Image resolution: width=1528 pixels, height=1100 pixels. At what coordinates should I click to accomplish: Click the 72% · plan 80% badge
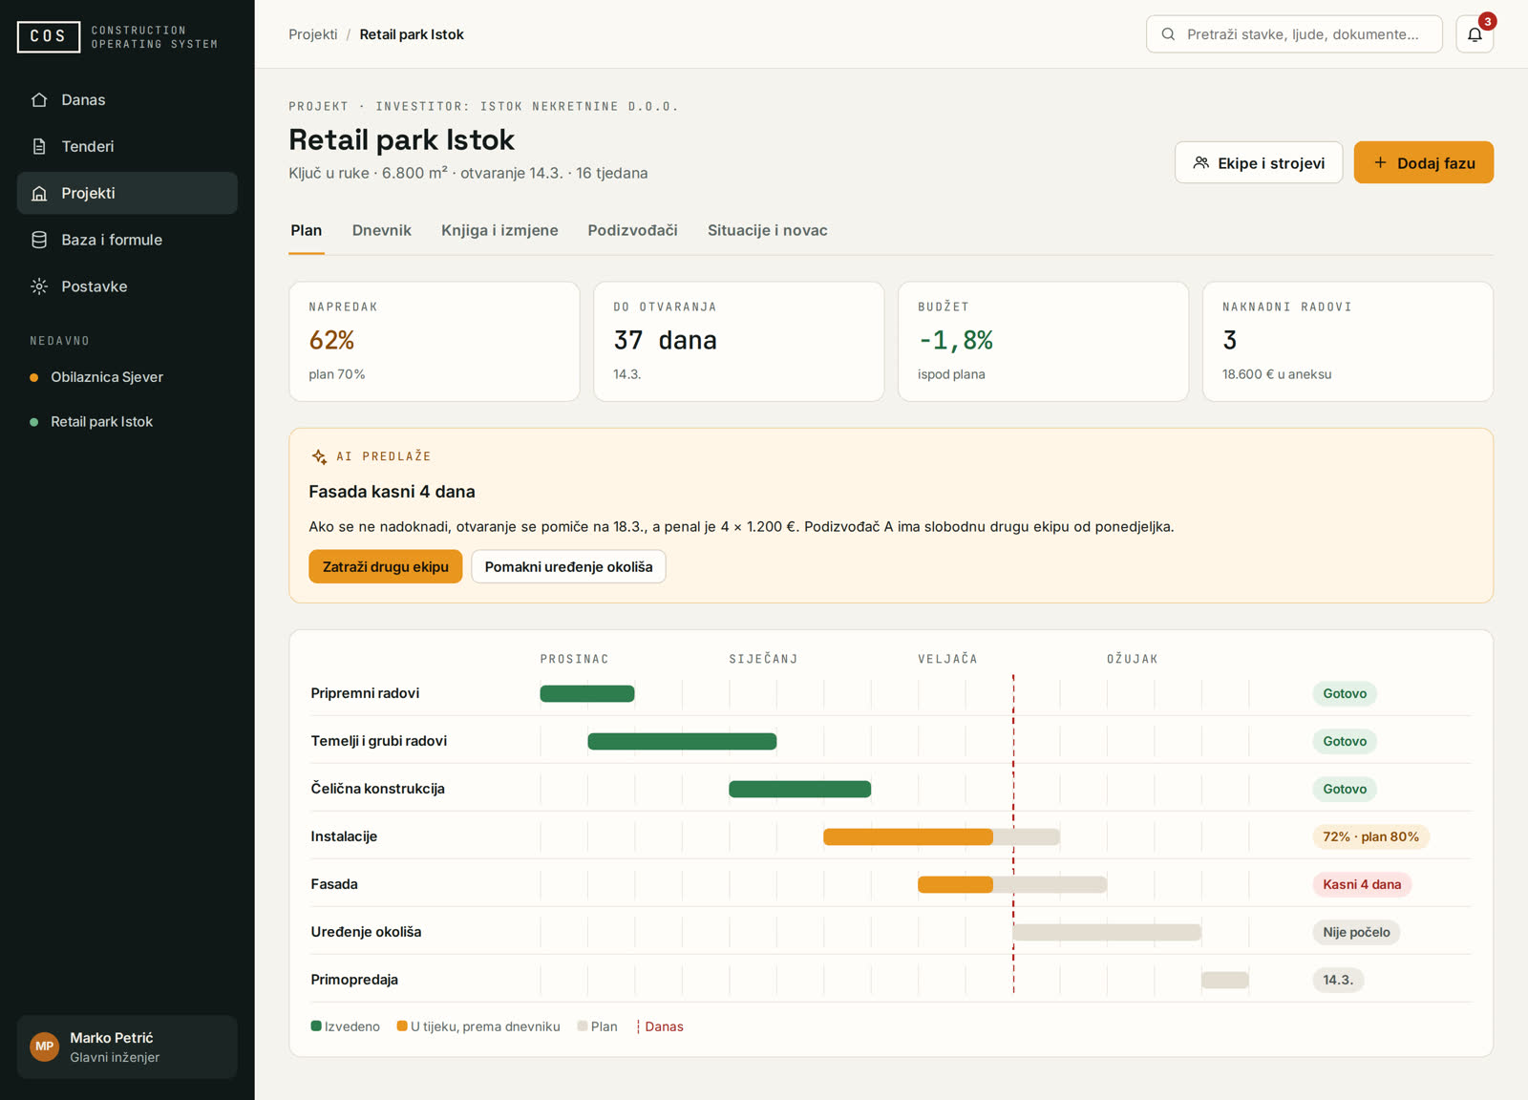coord(1370,836)
